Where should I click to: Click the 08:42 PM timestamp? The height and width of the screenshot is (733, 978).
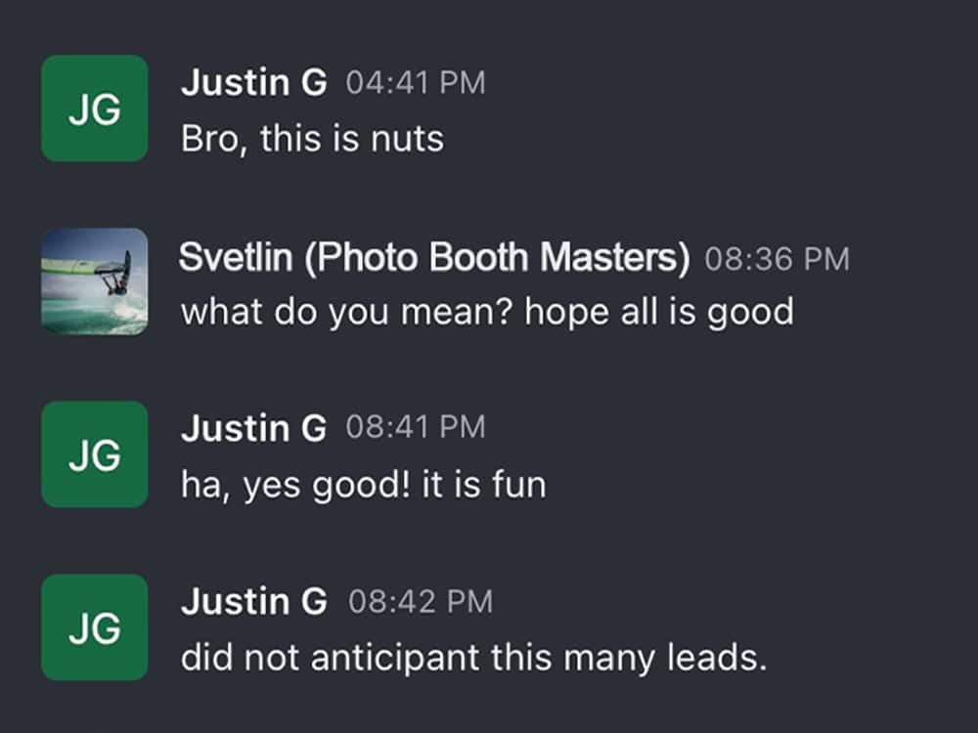click(x=421, y=602)
